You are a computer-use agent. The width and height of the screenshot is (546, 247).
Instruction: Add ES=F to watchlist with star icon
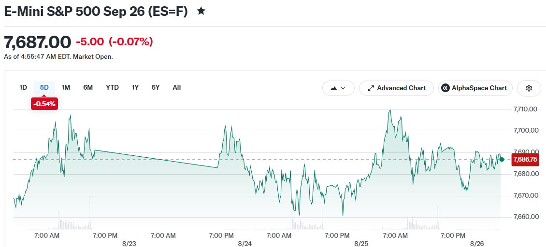(201, 12)
